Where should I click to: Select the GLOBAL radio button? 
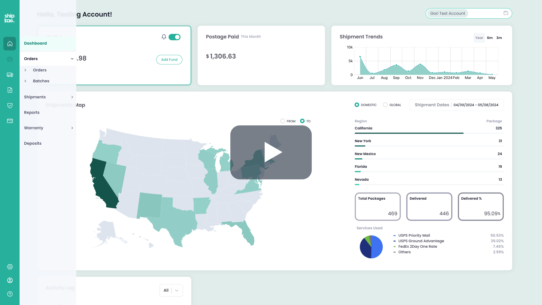pos(385,105)
